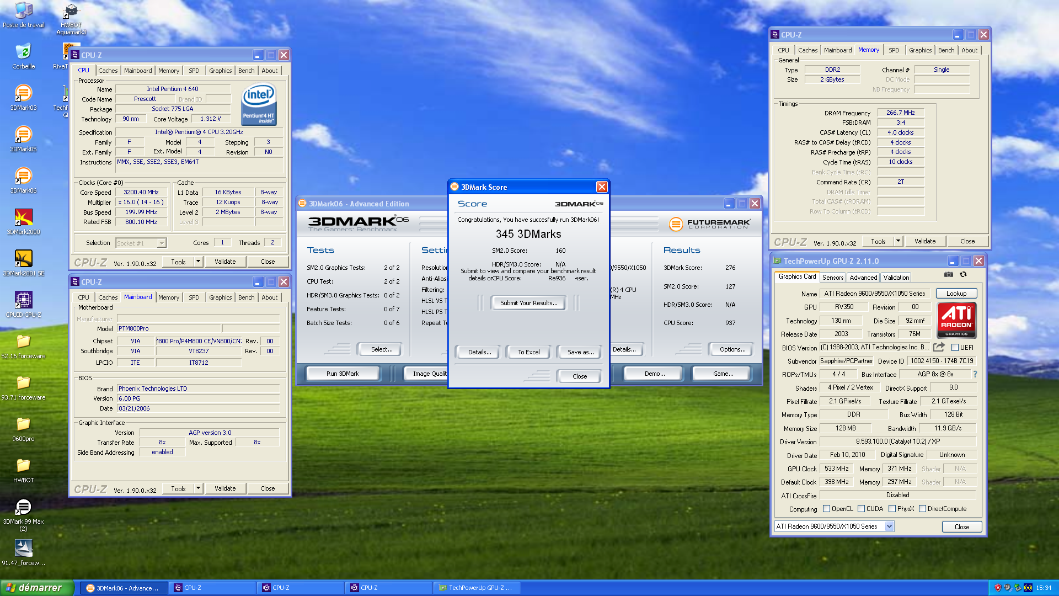1059x596 pixels.
Task: Click the Bus Interface question mark
Action: pyautogui.click(x=975, y=374)
